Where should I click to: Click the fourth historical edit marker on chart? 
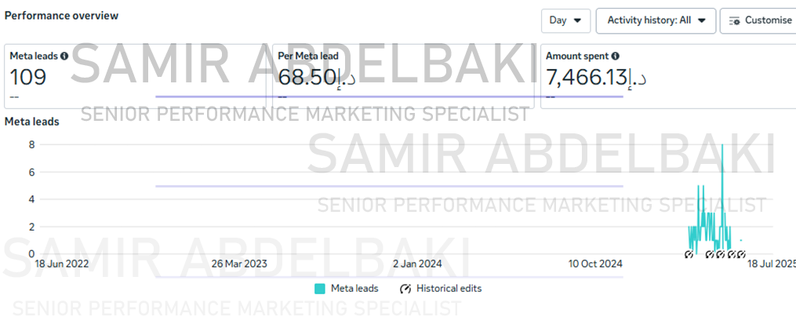732,254
